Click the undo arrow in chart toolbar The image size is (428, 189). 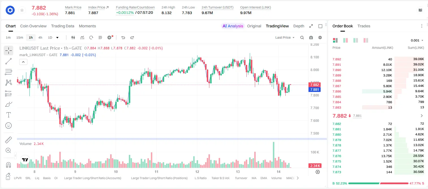pos(123,38)
